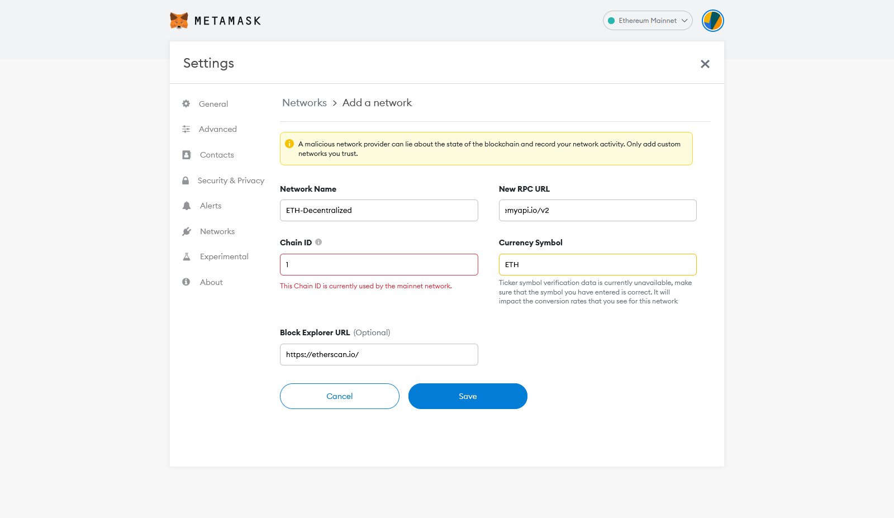The image size is (894, 518).
Task: Open General settings tab
Action: click(x=213, y=104)
